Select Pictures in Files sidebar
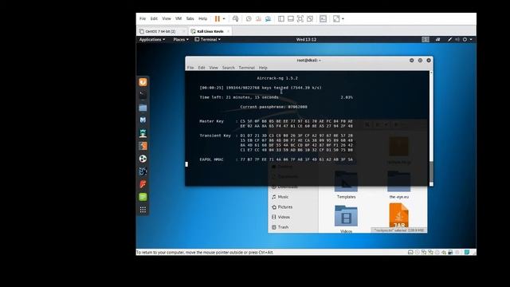This screenshot has height=287, width=510. coord(285,207)
